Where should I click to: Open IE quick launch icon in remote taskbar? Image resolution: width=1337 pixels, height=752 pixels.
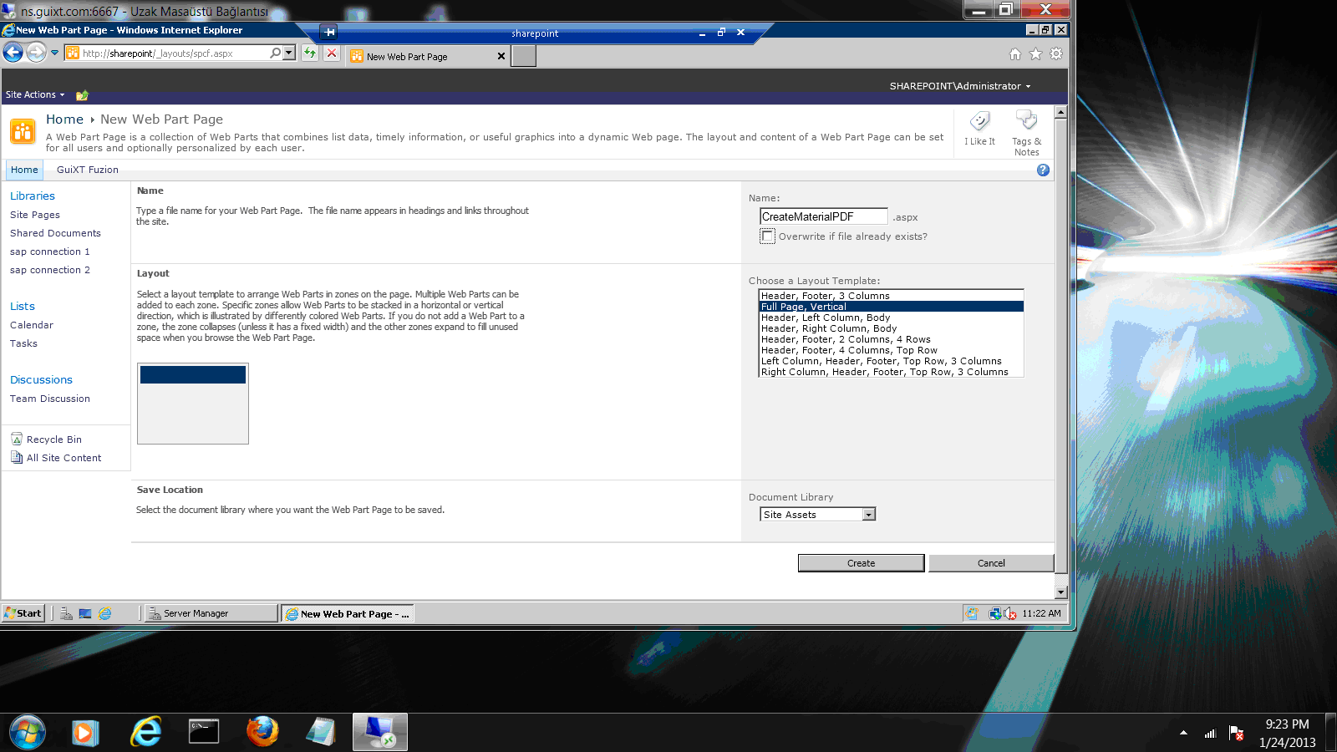coord(105,613)
